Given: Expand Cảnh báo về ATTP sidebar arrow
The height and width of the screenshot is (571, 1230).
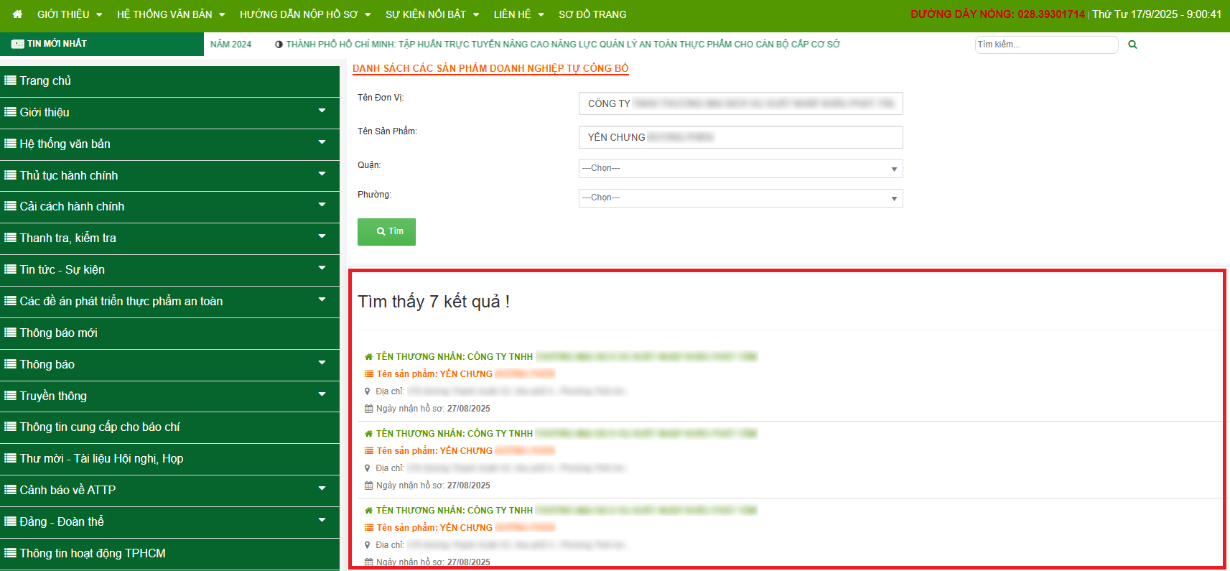Looking at the screenshot, I should click(322, 489).
